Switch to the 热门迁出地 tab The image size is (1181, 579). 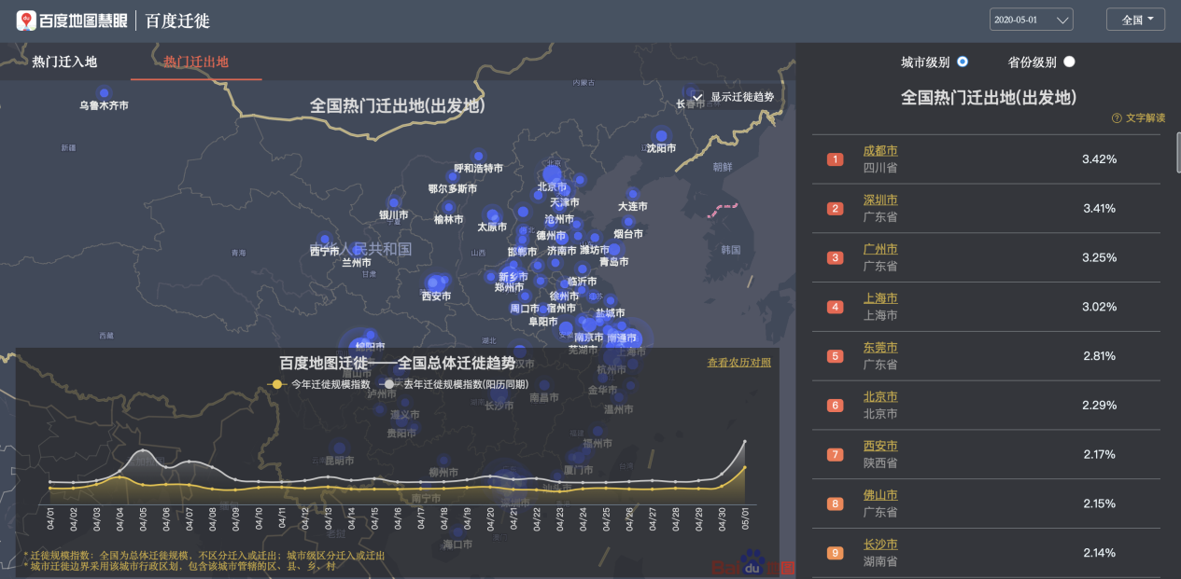point(196,62)
